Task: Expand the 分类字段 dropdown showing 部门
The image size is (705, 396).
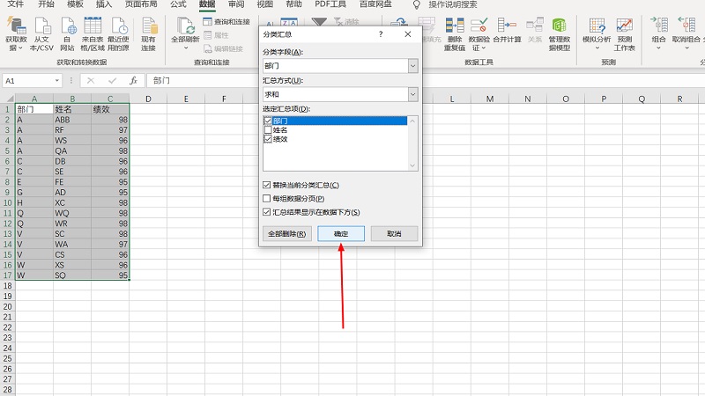Action: (412, 66)
